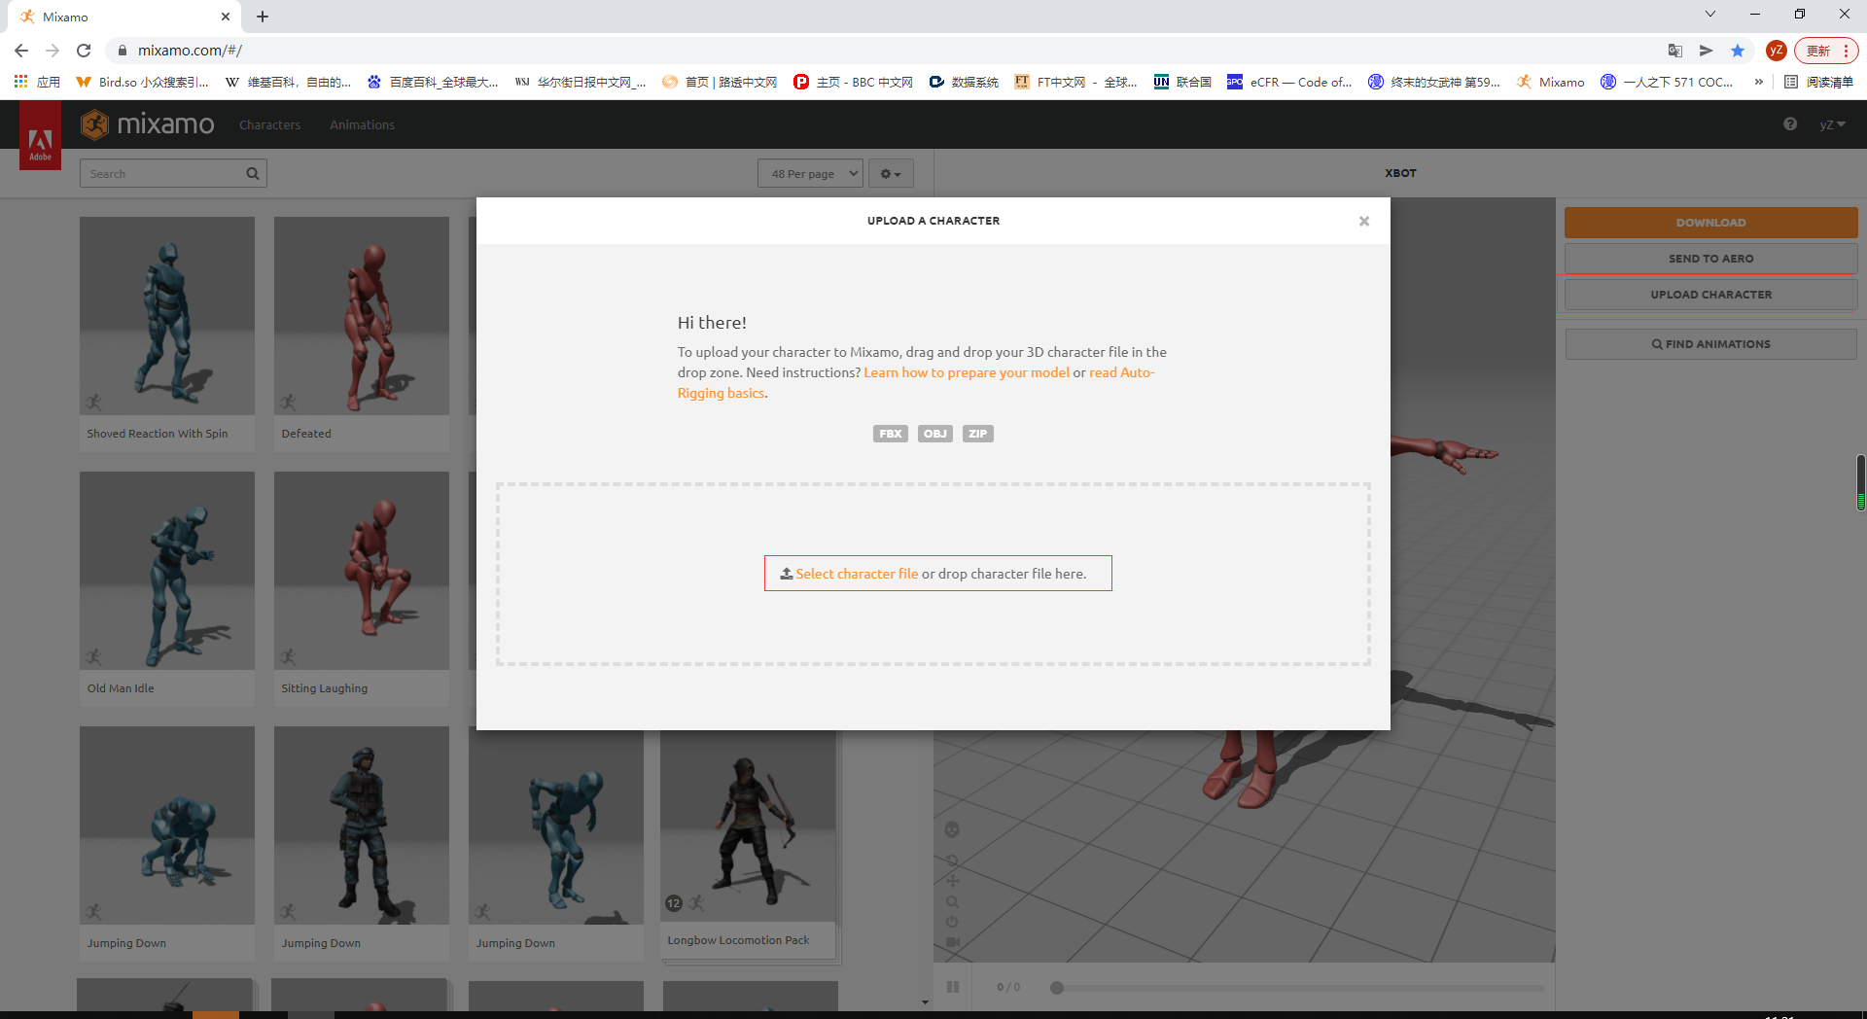
Task: Open the Bird.so bookmark
Action: tap(142, 83)
